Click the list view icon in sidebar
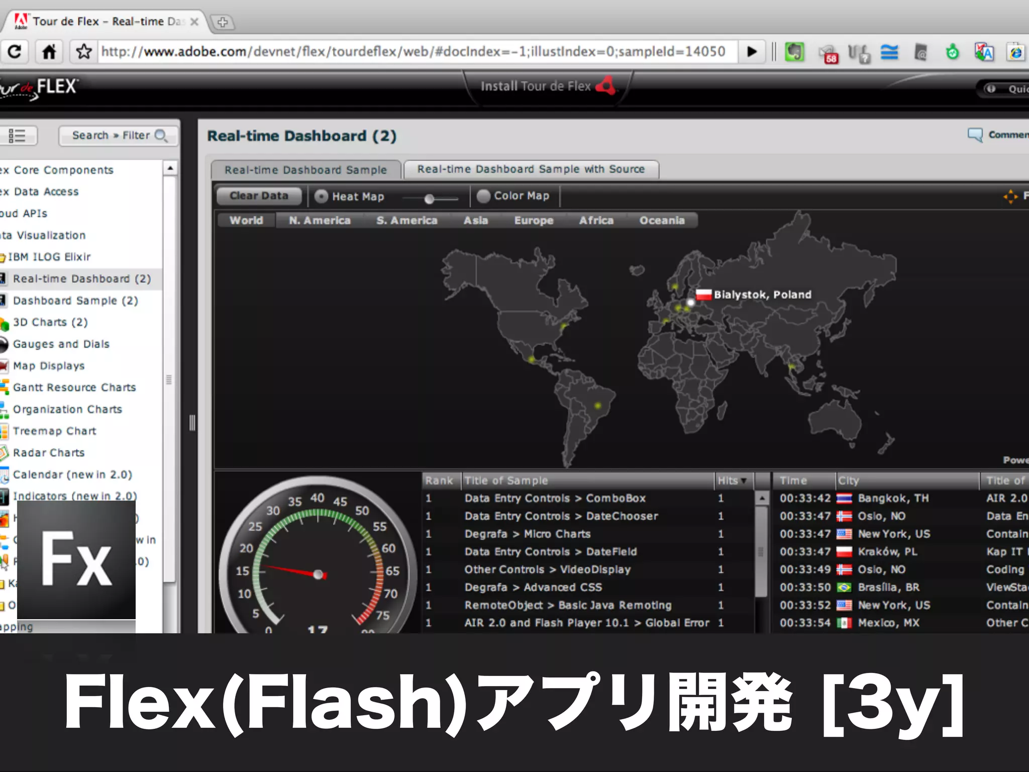1029x772 pixels. tap(17, 135)
